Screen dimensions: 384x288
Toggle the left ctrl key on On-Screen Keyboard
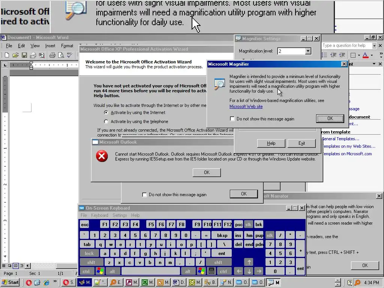86,271
